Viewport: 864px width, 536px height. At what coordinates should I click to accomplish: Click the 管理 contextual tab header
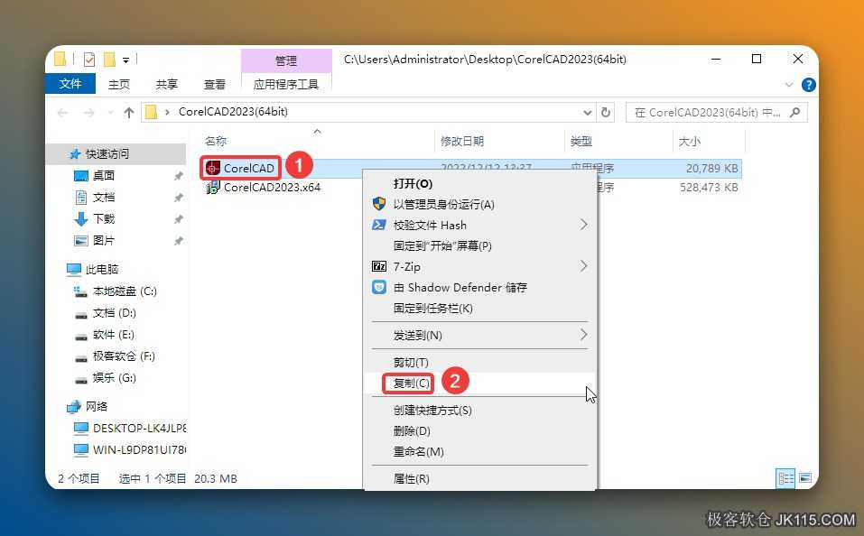pyautogui.click(x=286, y=60)
